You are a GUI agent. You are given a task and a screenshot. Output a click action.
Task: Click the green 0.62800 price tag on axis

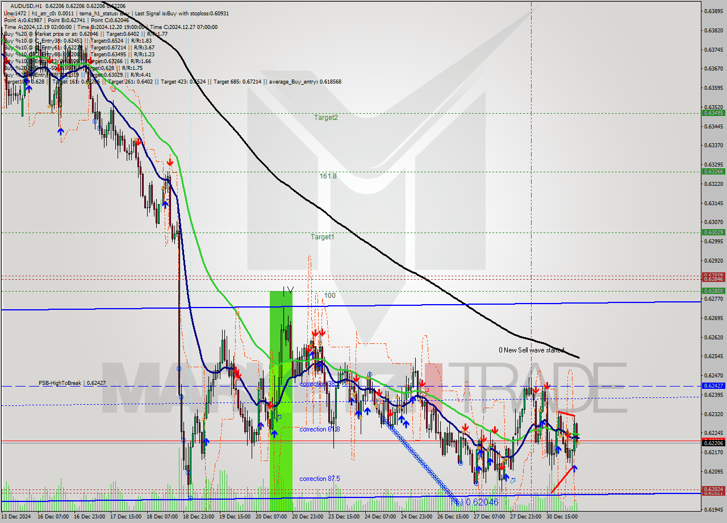(x=713, y=291)
